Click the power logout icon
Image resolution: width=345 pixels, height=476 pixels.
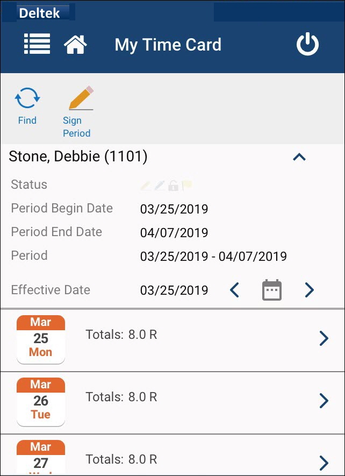tap(307, 45)
